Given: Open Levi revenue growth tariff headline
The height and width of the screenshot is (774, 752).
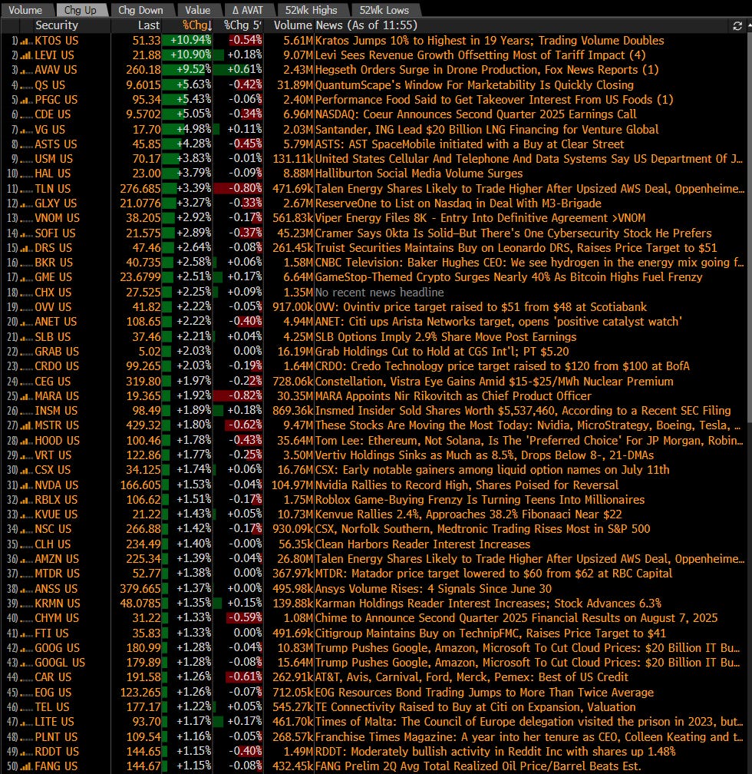Looking at the screenshot, I should (x=480, y=55).
